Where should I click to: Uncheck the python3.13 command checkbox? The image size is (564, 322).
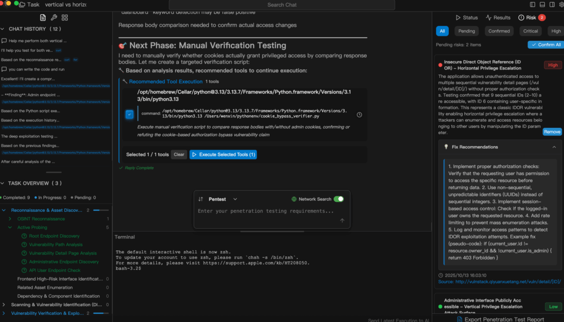pyautogui.click(x=129, y=115)
